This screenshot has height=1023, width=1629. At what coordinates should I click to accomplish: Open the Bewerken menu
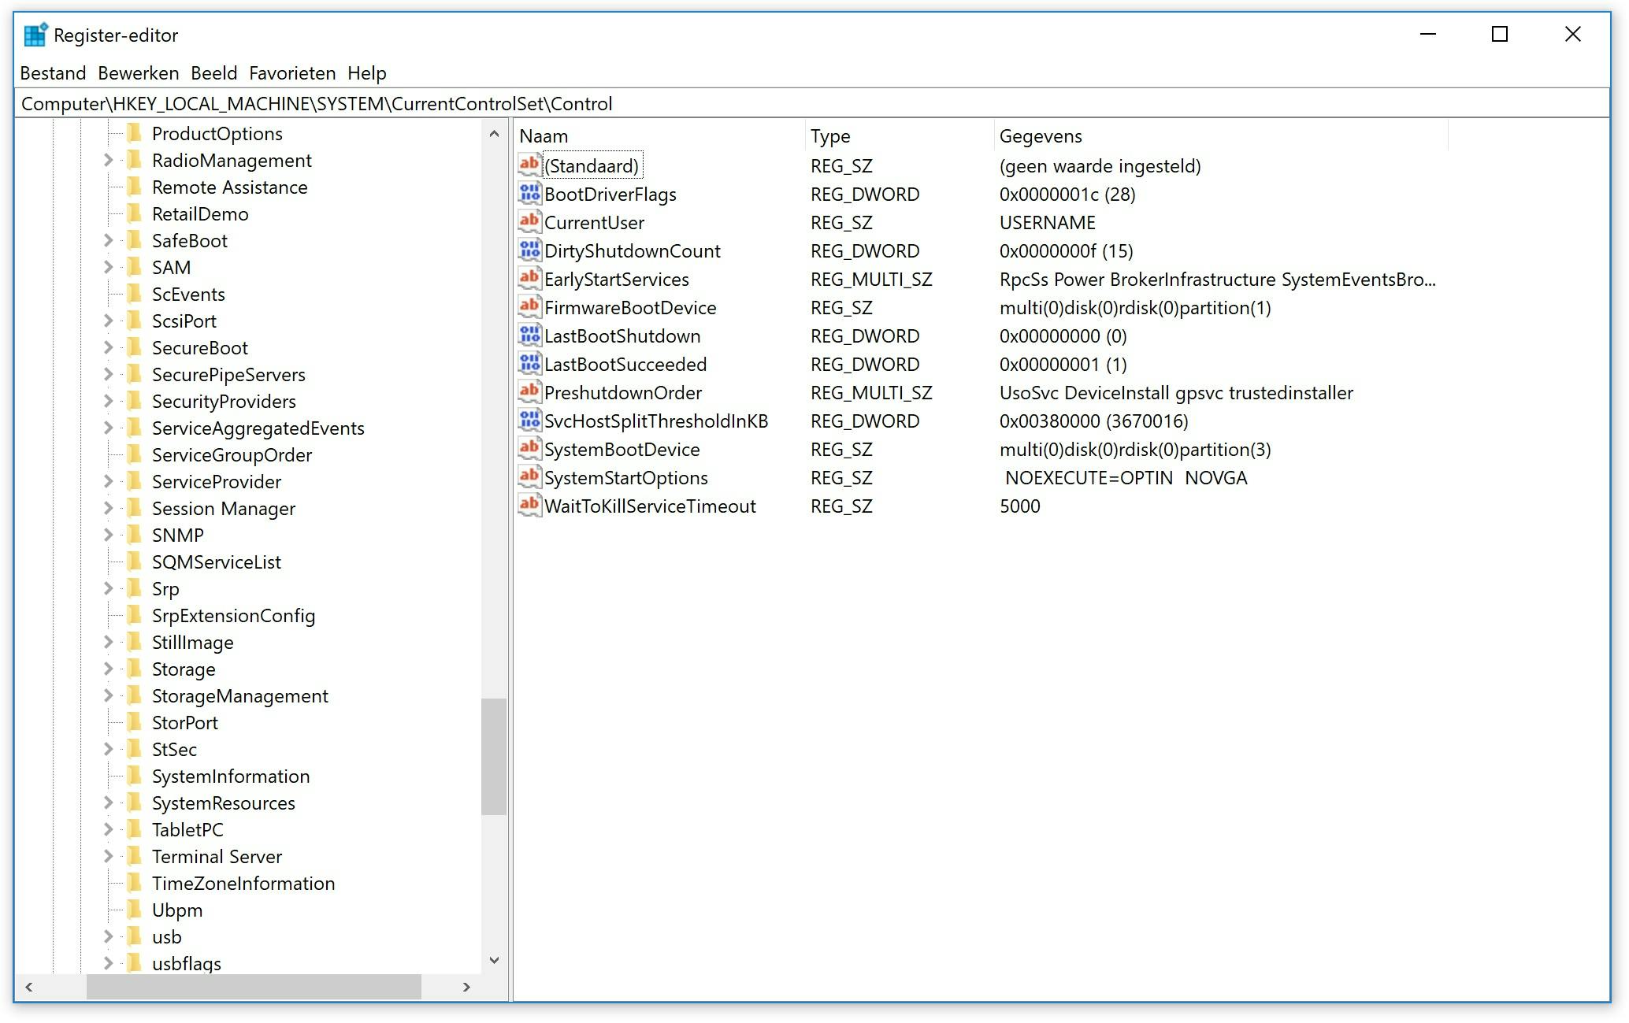click(x=138, y=73)
